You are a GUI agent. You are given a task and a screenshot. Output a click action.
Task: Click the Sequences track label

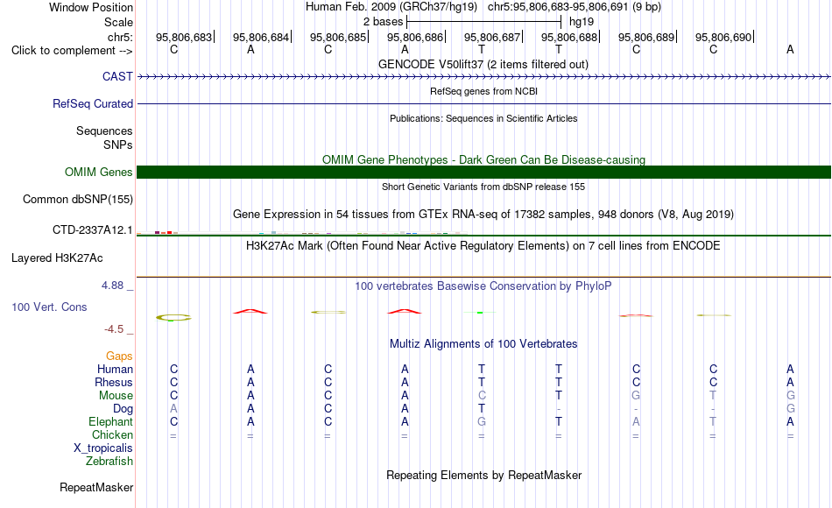[104, 131]
